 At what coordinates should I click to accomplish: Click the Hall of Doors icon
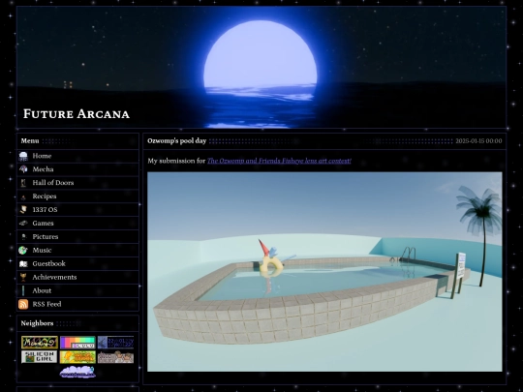(x=23, y=183)
